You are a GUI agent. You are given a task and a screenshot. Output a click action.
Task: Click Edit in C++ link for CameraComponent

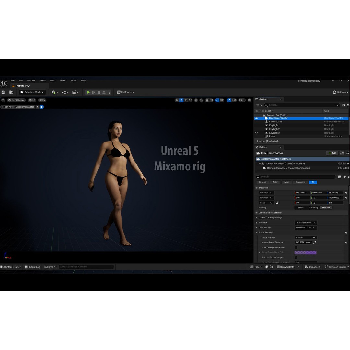click(x=344, y=168)
